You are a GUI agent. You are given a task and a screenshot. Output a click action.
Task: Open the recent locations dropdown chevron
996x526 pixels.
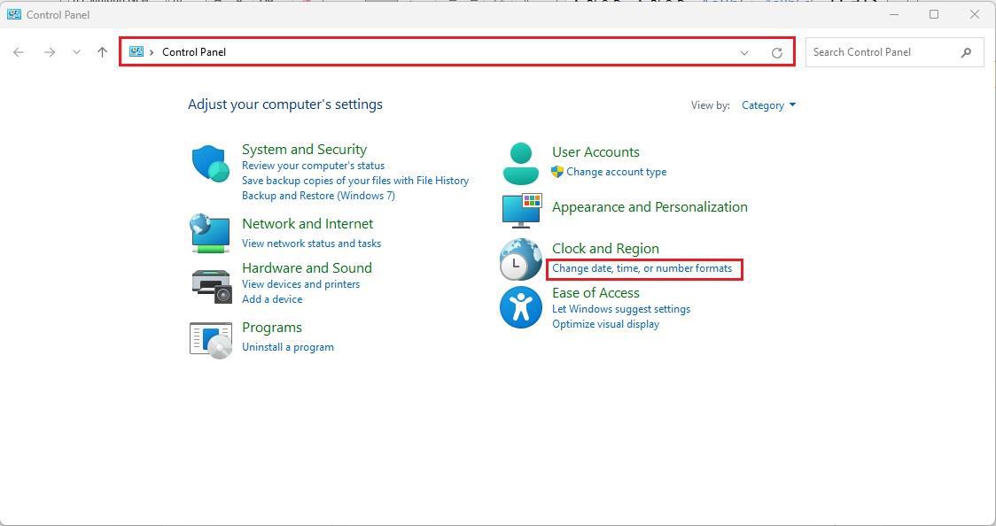pyautogui.click(x=77, y=52)
